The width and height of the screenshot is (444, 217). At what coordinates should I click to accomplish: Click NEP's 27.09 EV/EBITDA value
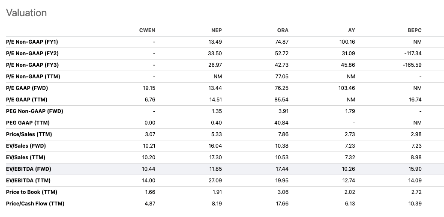tap(215, 181)
